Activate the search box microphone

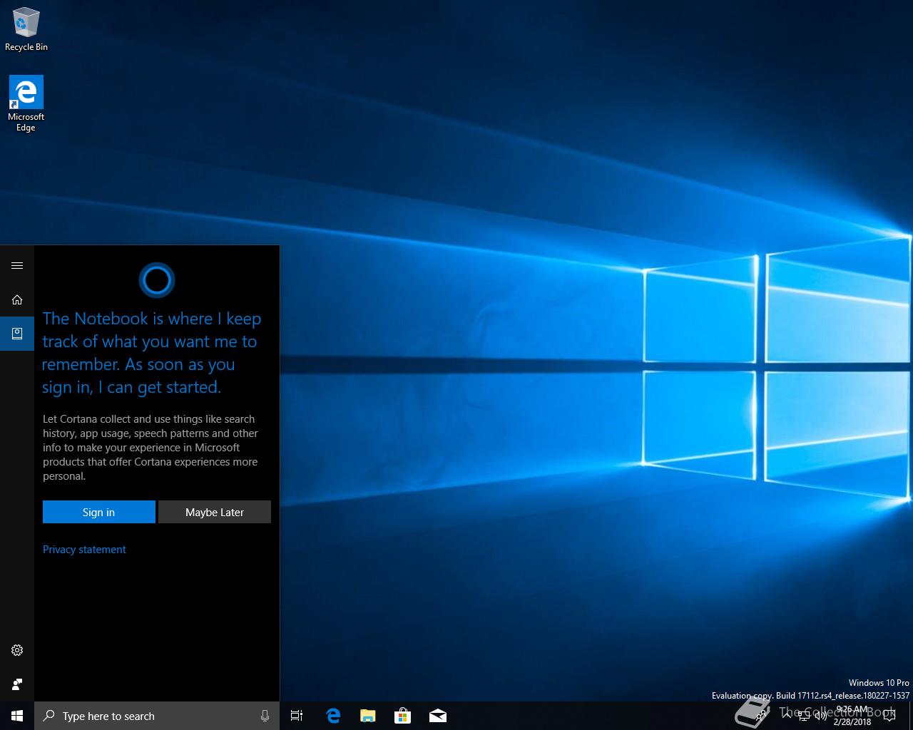(265, 716)
